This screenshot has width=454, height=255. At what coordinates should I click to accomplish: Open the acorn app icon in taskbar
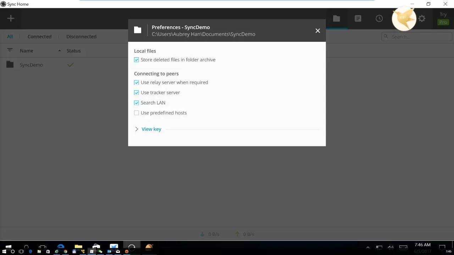click(149, 247)
